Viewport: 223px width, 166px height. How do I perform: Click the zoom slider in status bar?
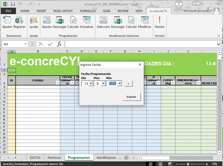point(188,164)
